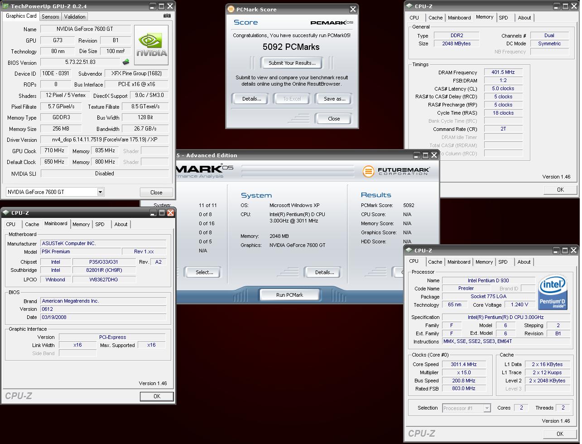582x444 pixels.
Task: Open the Mainboard tab in bottom-right CPU-Z window
Action: [x=459, y=262]
